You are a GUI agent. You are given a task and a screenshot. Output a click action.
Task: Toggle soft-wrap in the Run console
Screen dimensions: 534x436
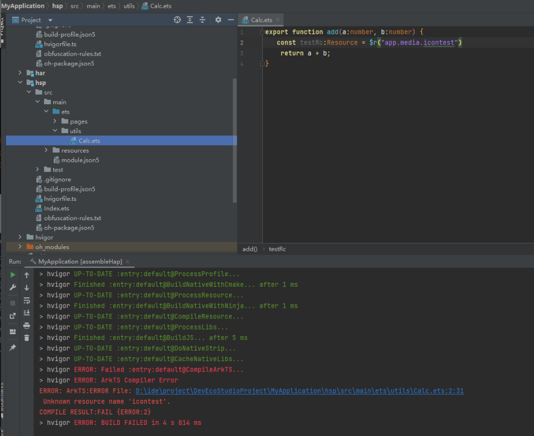click(x=27, y=301)
